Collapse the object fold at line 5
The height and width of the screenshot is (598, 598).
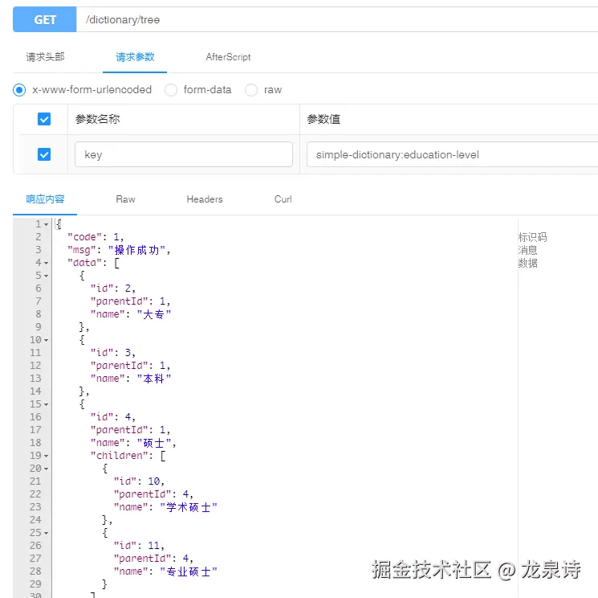pyautogui.click(x=46, y=276)
